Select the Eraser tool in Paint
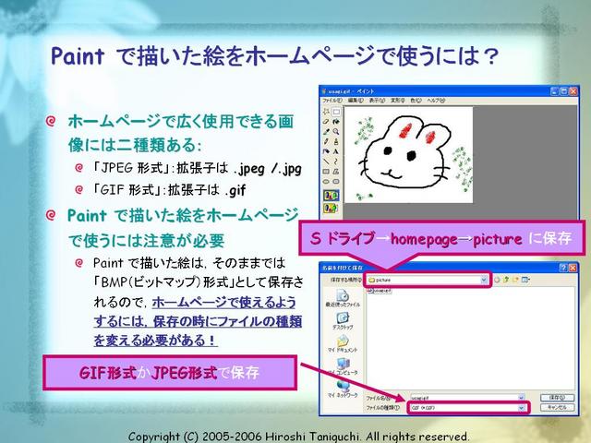 pos(326,122)
